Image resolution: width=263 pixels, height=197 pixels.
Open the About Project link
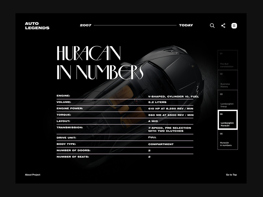point(33,175)
